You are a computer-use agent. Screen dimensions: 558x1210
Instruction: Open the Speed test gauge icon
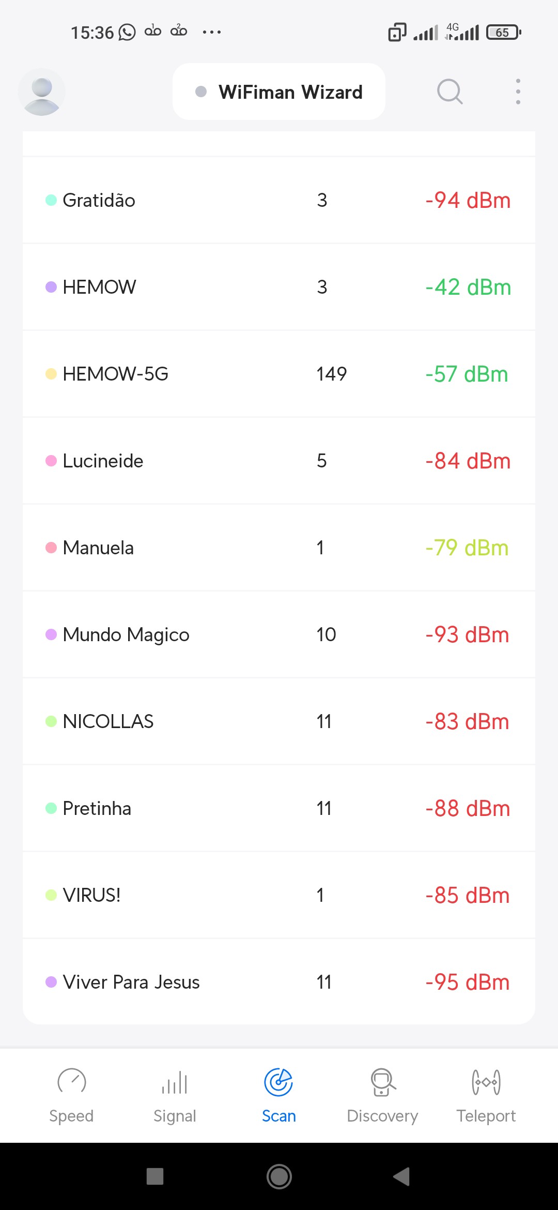tap(71, 1081)
